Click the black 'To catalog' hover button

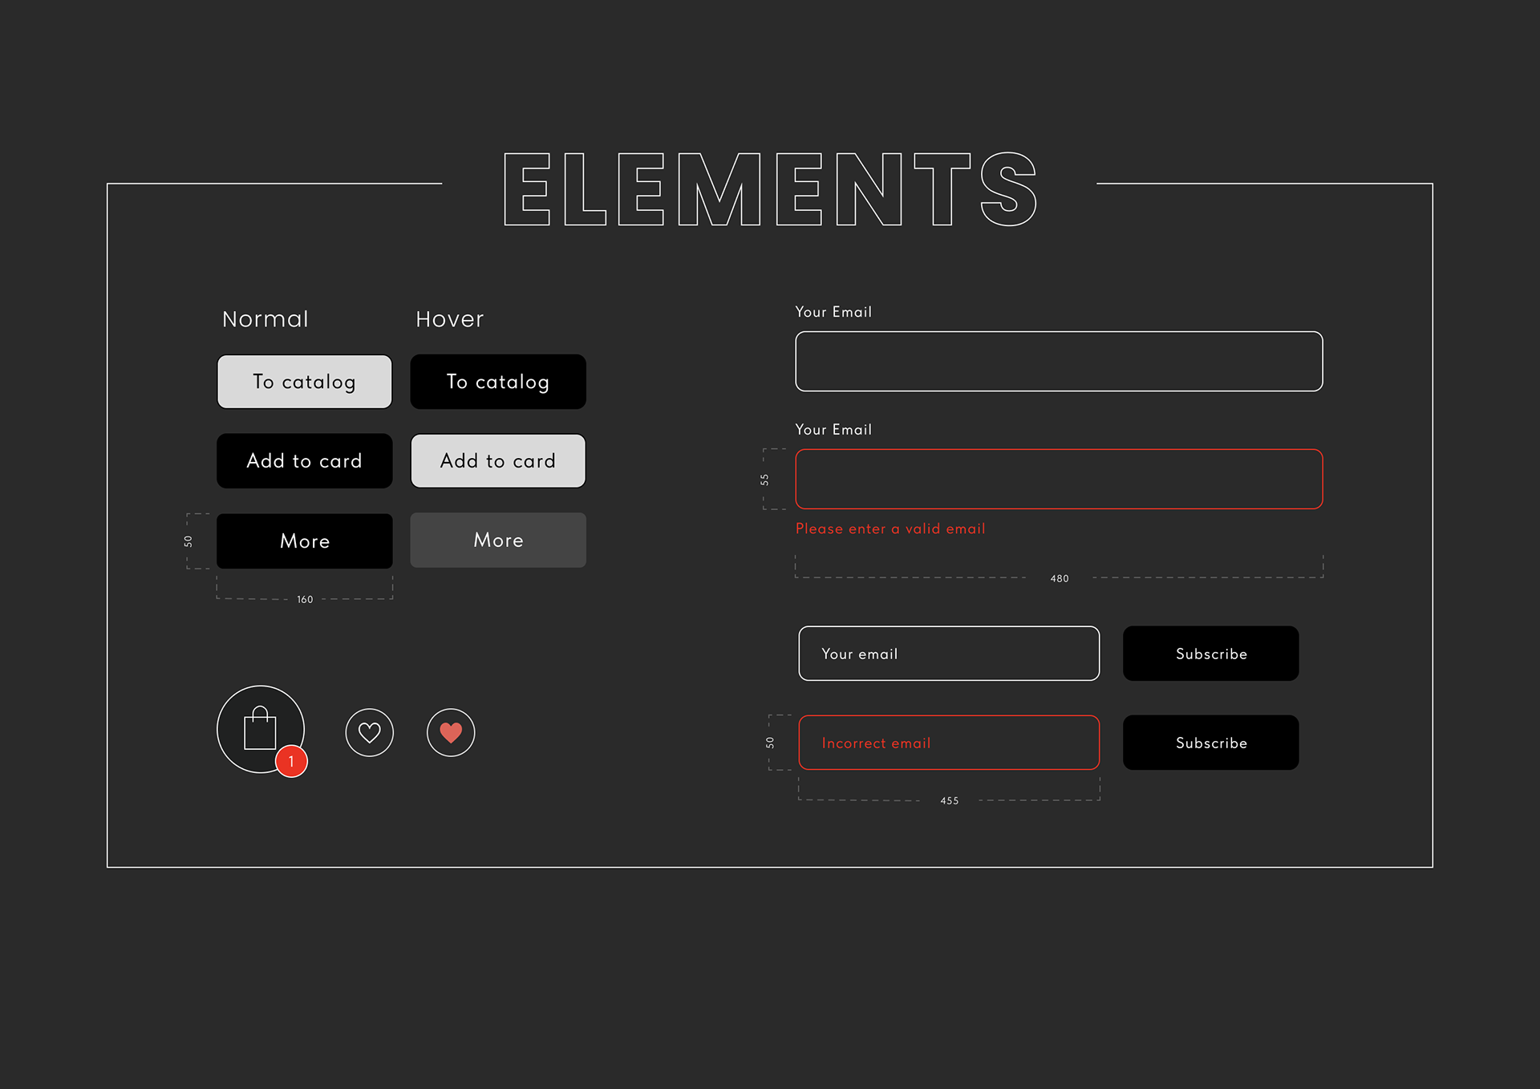[498, 382]
